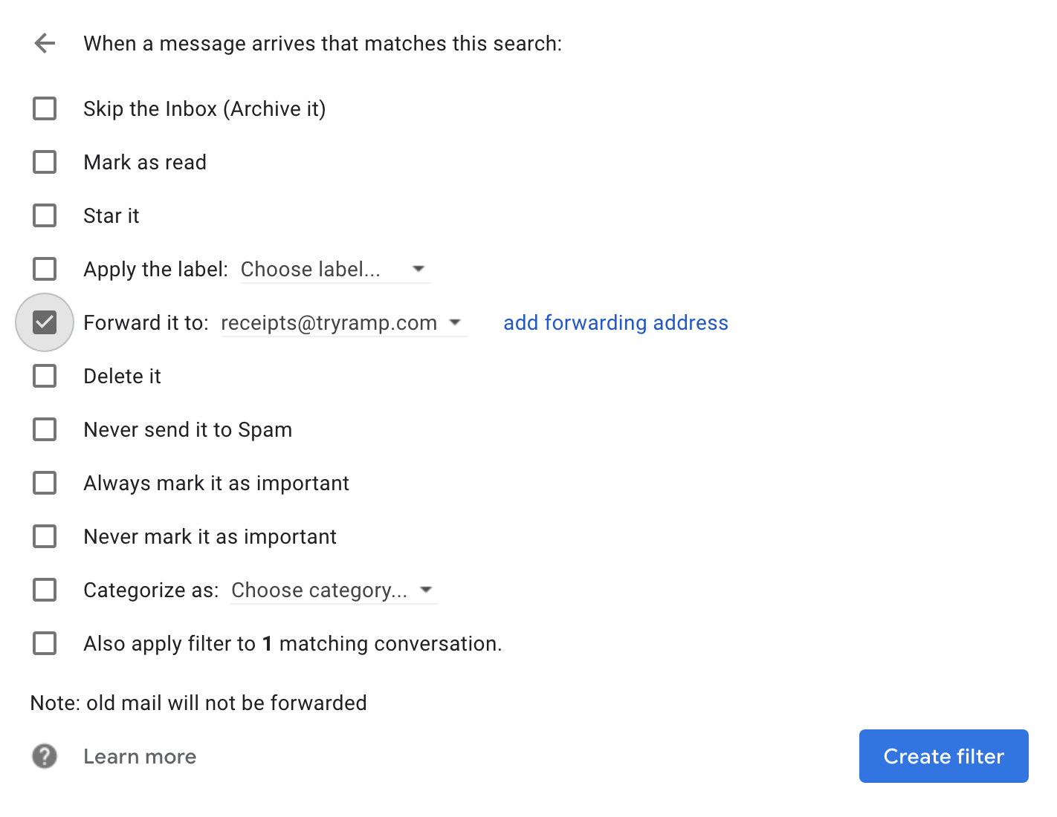Check Also apply filter to matching conversation
Viewport: 1057px width, 817px height.
(x=45, y=643)
